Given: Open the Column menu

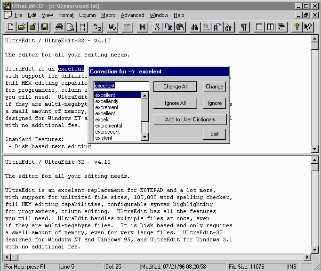Looking at the screenshot, I should [x=88, y=15].
